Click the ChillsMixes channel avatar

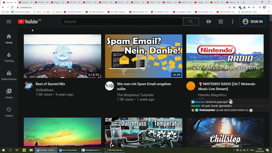28,86
